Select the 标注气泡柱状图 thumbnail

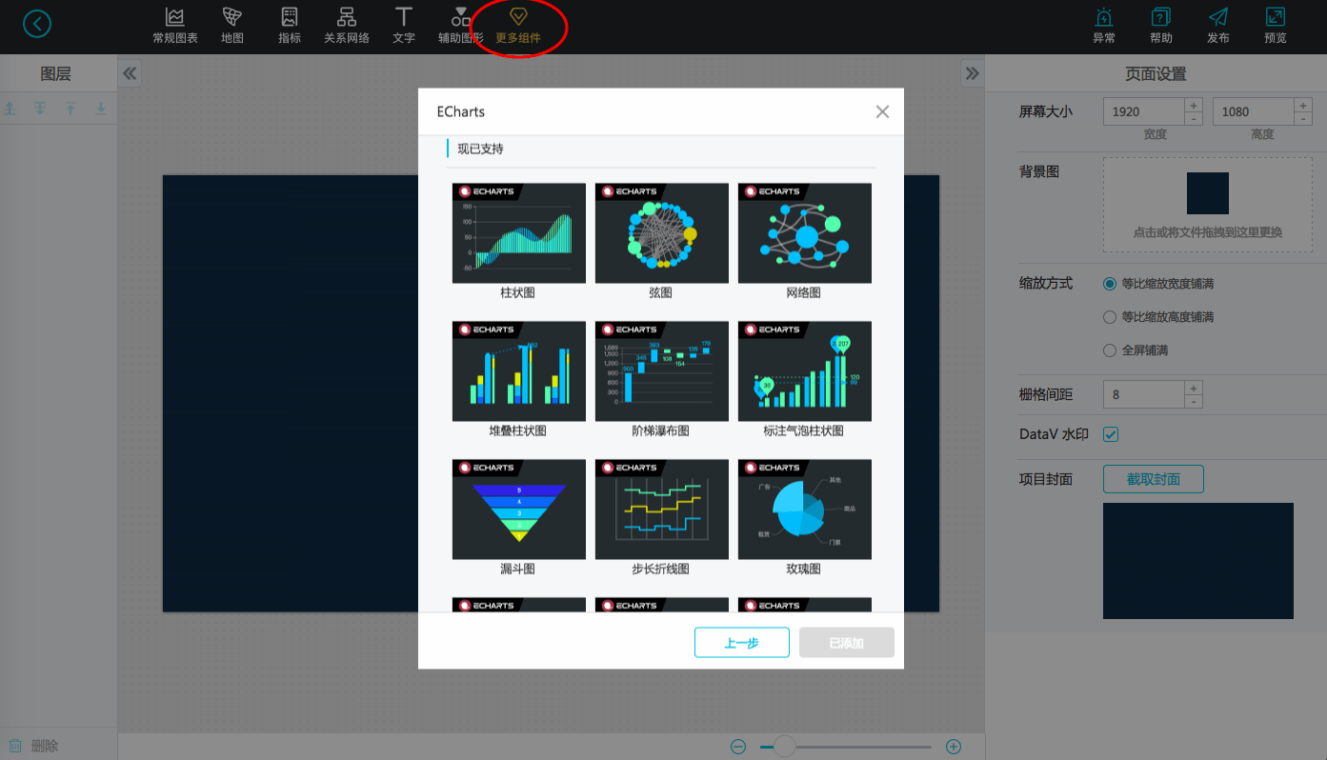tap(804, 371)
